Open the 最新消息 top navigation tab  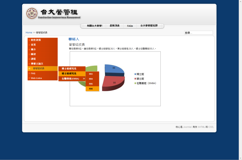click(x=115, y=26)
